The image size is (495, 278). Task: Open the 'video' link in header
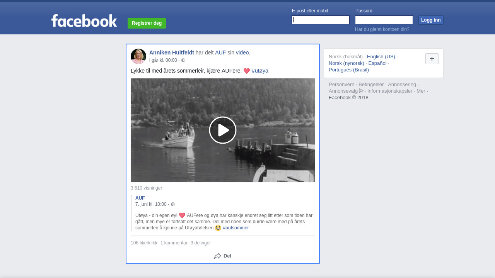tap(242, 53)
